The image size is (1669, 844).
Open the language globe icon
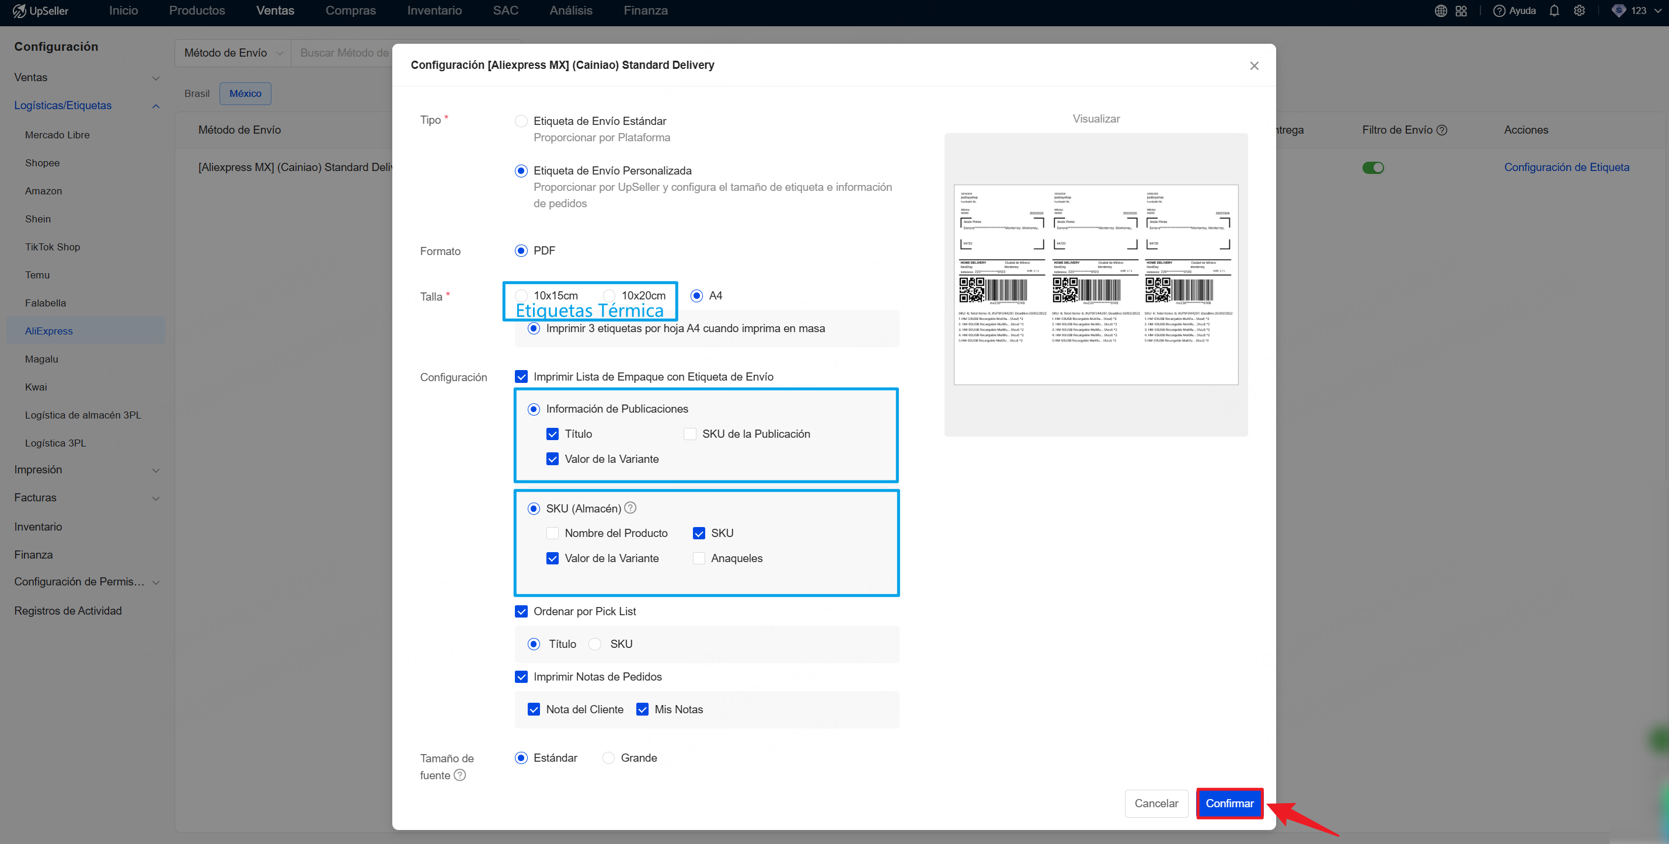tap(1440, 11)
